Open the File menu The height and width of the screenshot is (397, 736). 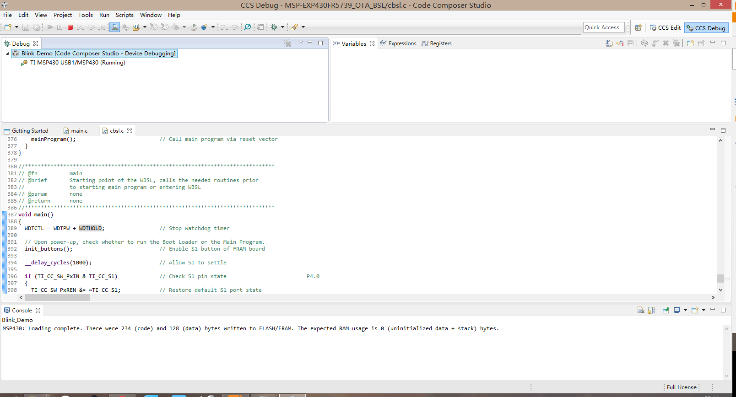(x=7, y=15)
